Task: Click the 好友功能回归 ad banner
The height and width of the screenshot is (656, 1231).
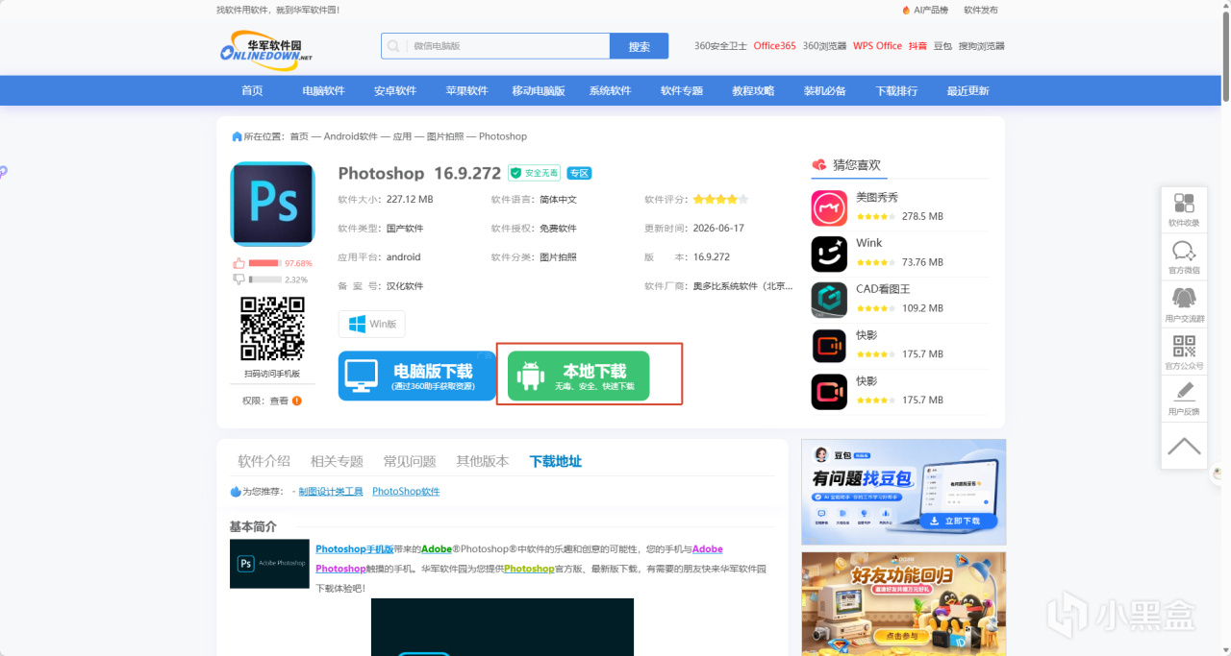Action: [903, 603]
